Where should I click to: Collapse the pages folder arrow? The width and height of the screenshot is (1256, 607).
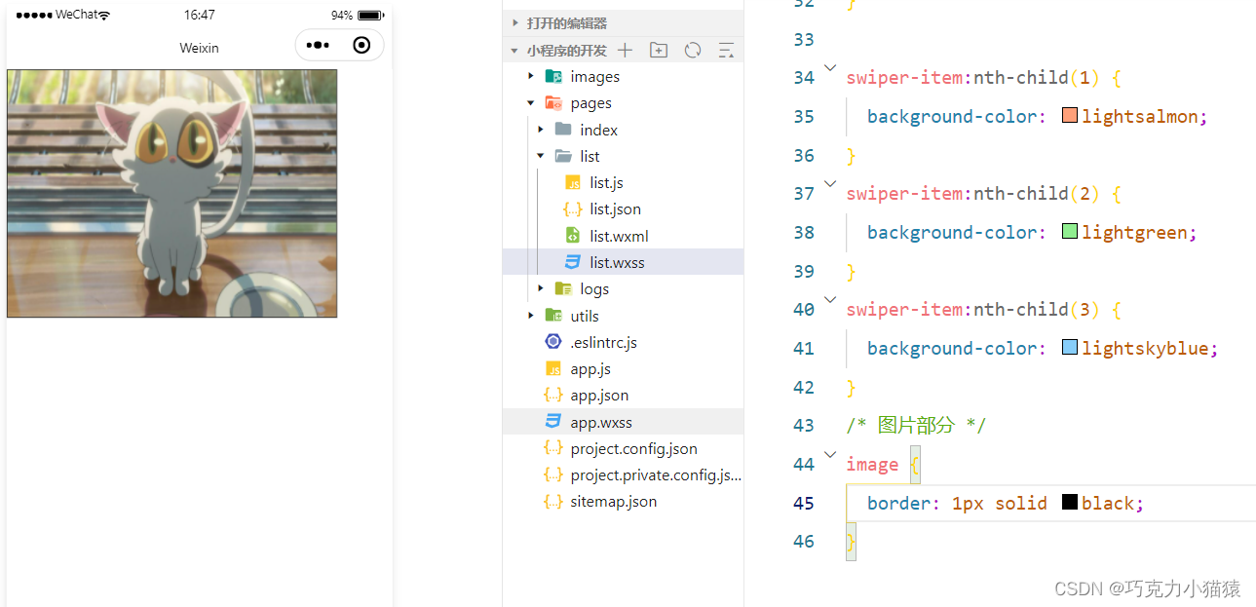tap(531, 102)
